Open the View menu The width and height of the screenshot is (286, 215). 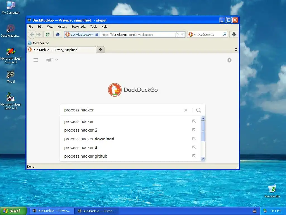tap(50, 27)
